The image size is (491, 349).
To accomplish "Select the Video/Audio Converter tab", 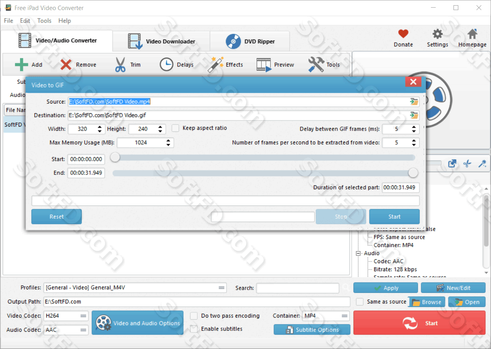I will [57, 40].
